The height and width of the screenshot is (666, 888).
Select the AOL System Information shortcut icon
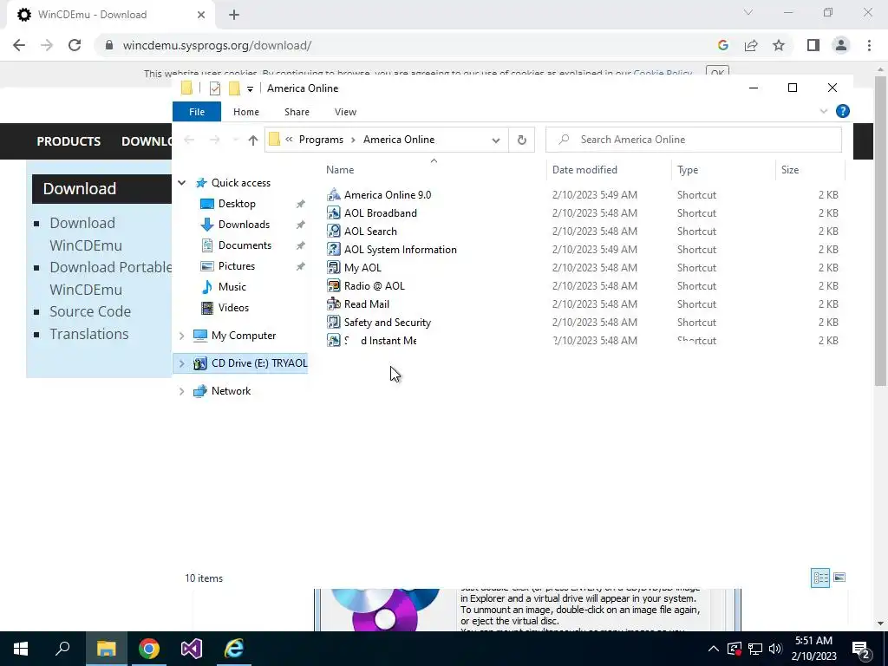pos(334,249)
